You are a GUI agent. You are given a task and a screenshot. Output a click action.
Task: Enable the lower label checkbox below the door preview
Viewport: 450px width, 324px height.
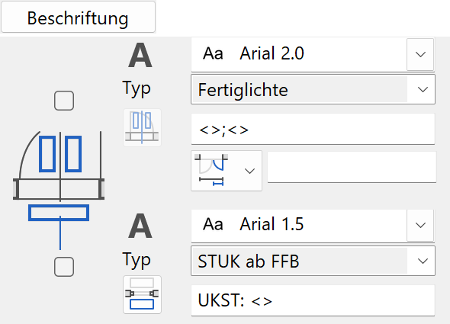pyautogui.click(x=64, y=267)
